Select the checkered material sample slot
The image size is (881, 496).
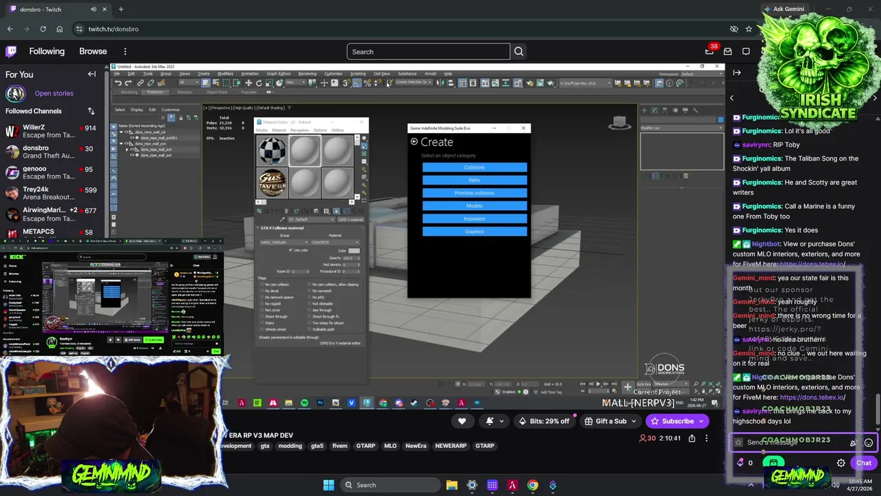[273, 151]
